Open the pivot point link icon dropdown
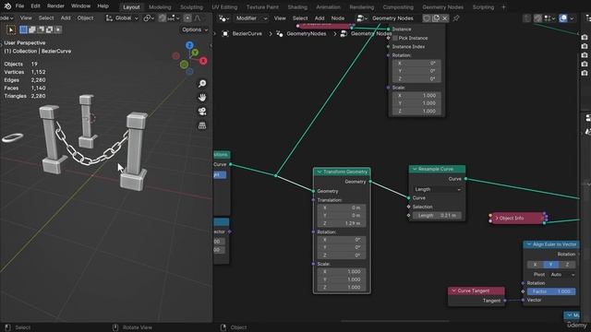 coord(149,18)
